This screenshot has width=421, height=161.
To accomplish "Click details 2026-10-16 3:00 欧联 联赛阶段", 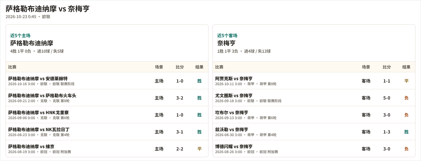I will click(x=41, y=84).
